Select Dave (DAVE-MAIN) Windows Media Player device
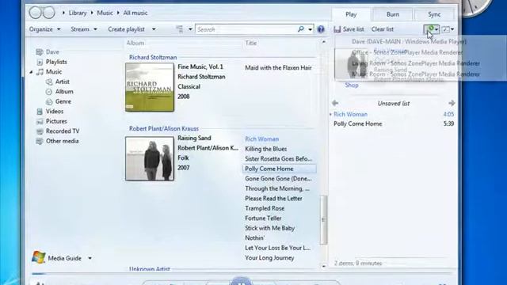The width and height of the screenshot is (507, 285). [x=409, y=41]
